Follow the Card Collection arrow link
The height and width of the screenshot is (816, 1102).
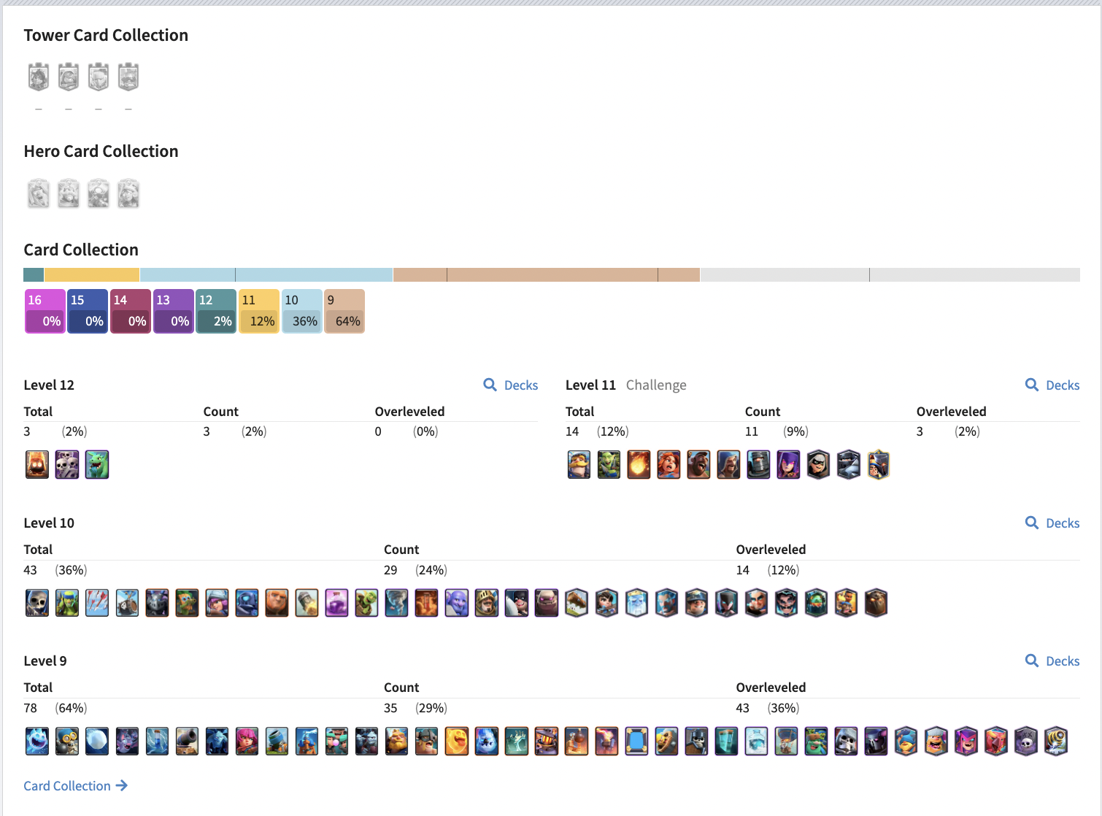click(76, 785)
